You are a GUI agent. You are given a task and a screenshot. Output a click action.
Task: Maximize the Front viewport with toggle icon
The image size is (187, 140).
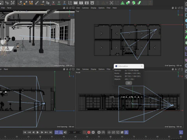182,69
